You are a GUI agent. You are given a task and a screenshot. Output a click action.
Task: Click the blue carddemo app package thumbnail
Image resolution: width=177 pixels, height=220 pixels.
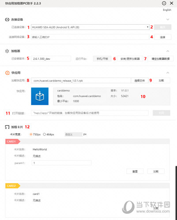click(40, 96)
